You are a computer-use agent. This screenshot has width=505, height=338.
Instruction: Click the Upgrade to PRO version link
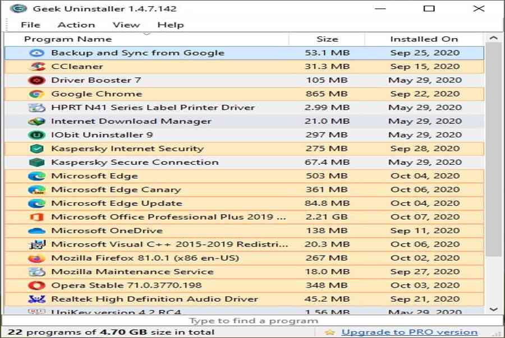[410, 332]
